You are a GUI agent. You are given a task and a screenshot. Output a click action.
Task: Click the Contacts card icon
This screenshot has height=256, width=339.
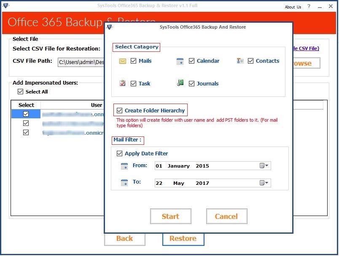click(240, 61)
